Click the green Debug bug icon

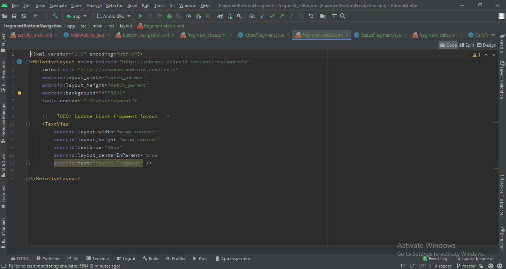[x=169, y=16]
